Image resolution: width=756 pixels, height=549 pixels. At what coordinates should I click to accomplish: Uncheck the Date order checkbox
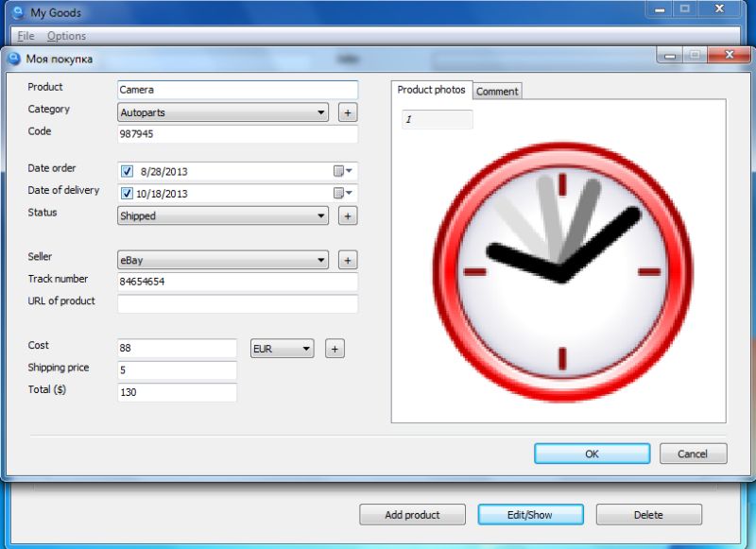tap(127, 171)
